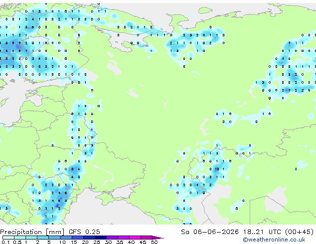Open the weatheronline.co.uk credit link
Screen dimensions: 316x244
274,240
